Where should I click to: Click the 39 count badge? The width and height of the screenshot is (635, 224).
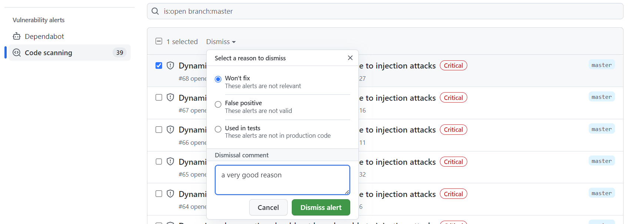(x=120, y=53)
